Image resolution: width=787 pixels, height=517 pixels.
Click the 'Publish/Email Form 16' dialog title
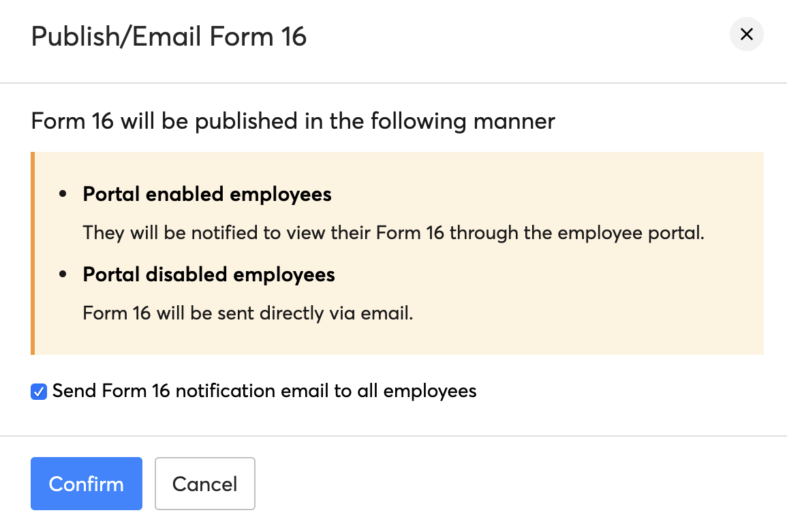coord(169,36)
